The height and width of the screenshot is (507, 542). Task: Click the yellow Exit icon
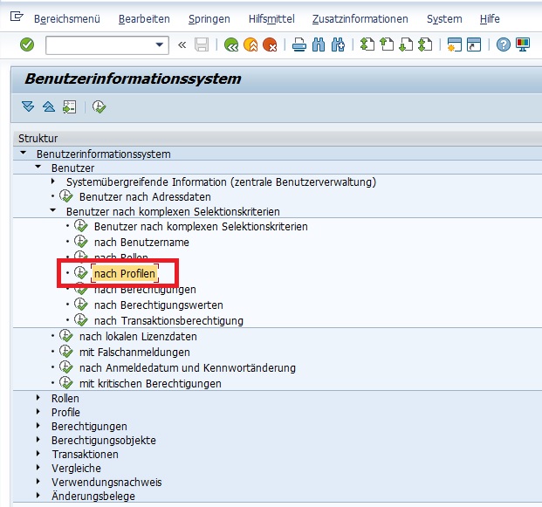coord(250,45)
